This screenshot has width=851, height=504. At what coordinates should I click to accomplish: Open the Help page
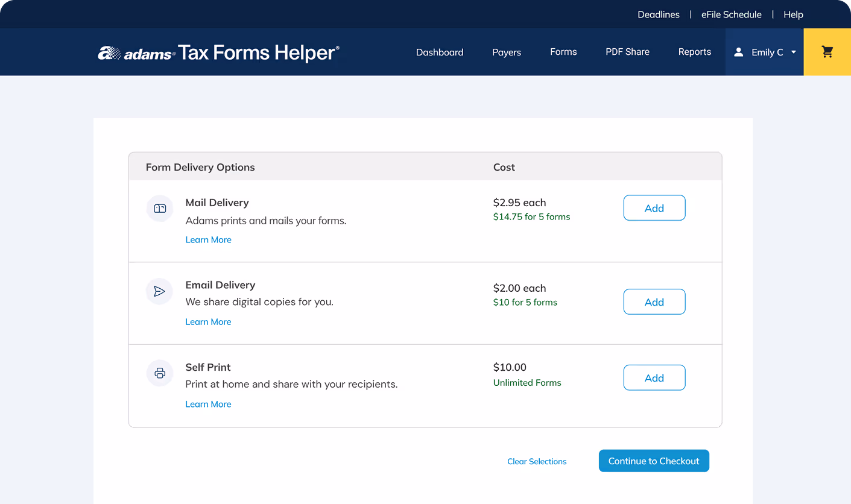click(x=793, y=14)
